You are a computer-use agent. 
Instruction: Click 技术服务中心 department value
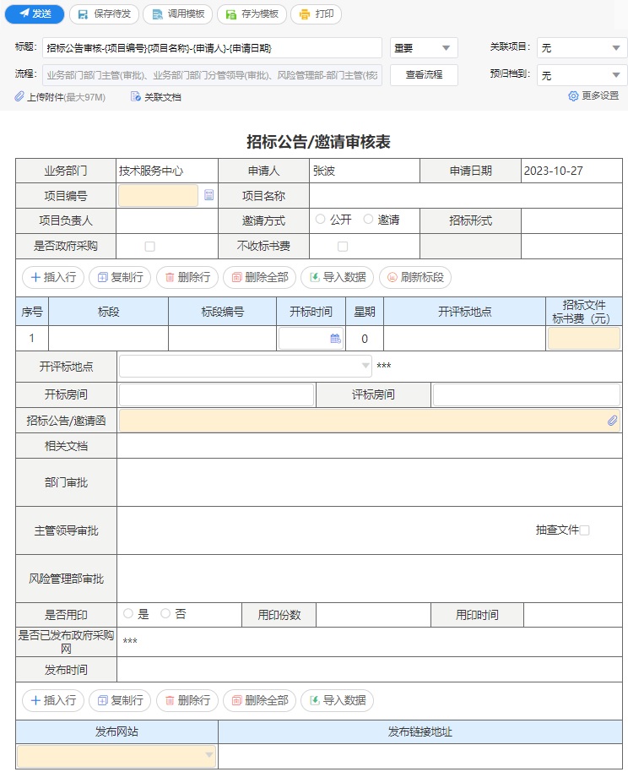pos(150,171)
